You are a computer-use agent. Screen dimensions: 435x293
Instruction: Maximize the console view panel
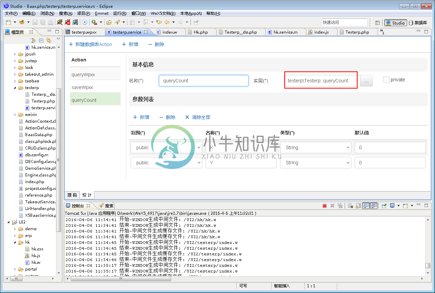(x=426, y=205)
